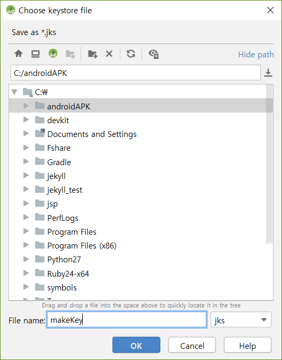
Task: Expand the Gradle folder arrow
Action: click(x=26, y=161)
